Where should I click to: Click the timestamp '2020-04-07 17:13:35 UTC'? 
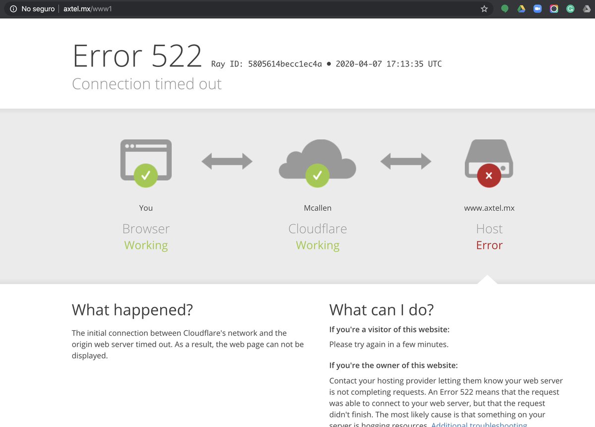(389, 64)
